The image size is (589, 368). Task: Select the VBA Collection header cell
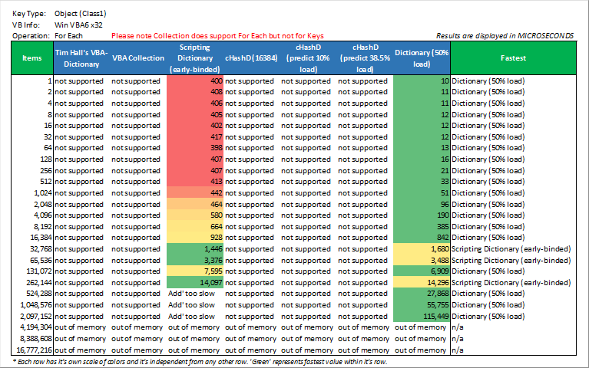point(138,58)
